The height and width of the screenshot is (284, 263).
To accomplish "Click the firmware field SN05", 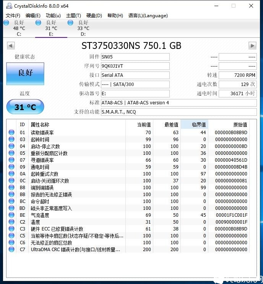I will [135, 57].
